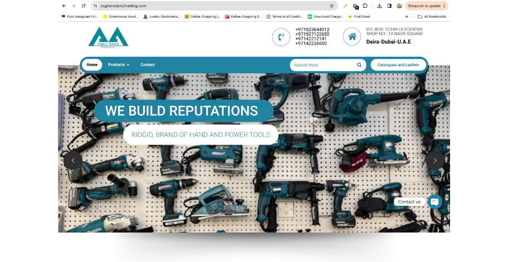508x262 pixels.
Task: Click the search magnifier icon
Action: pyautogui.click(x=359, y=65)
